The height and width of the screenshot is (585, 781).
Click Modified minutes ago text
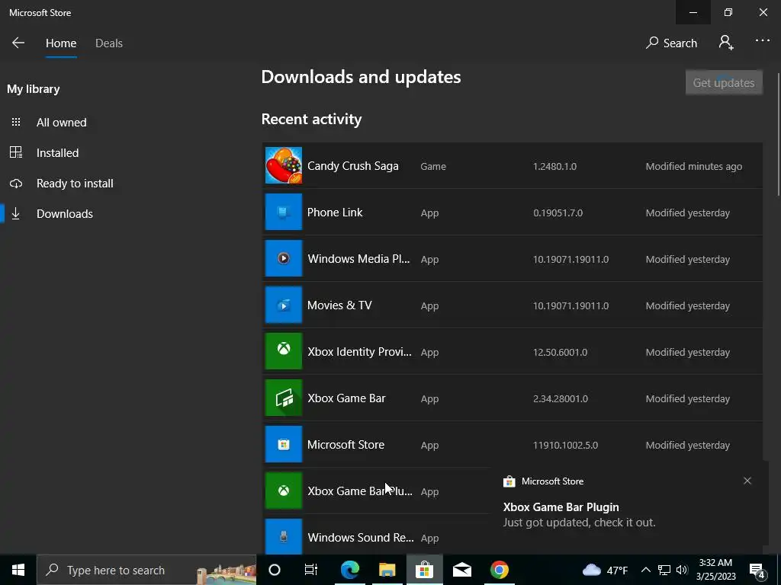(x=694, y=166)
